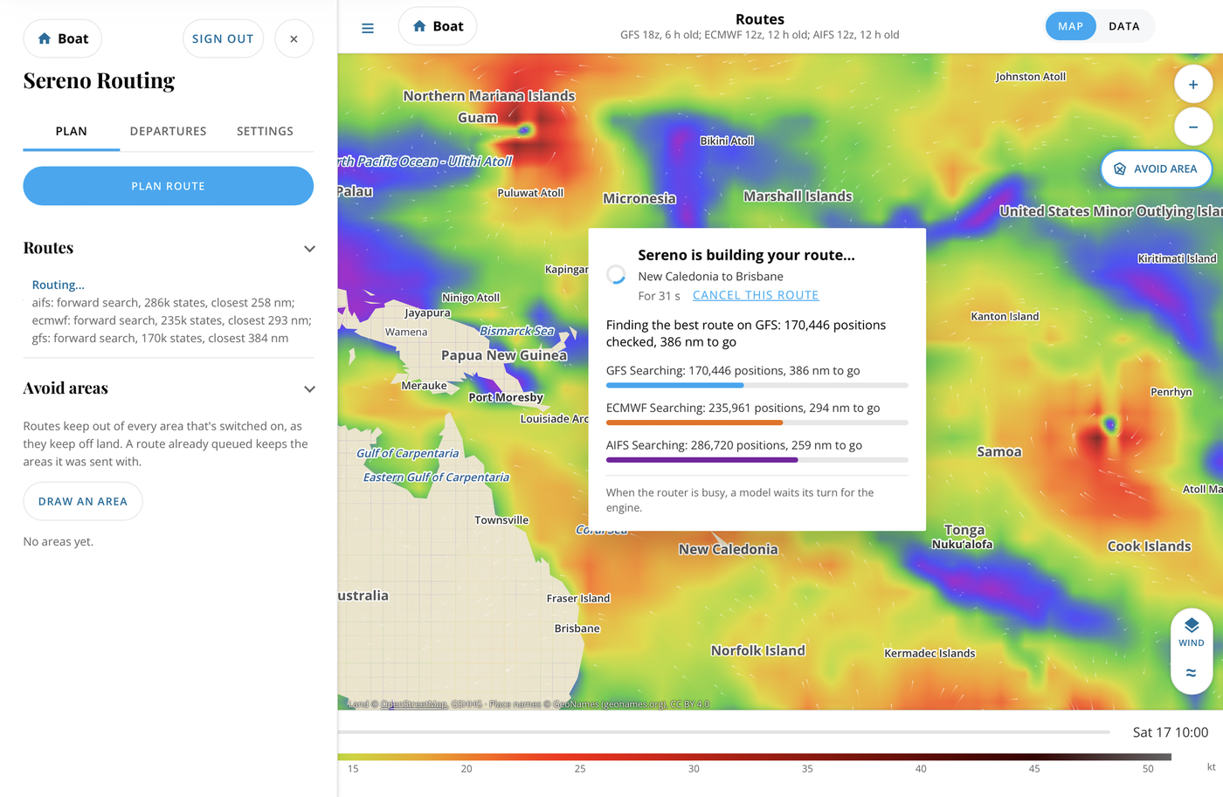The height and width of the screenshot is (797, 1223).
Task: Click the Johnston Atoll map label
Action: (1031, 77)
